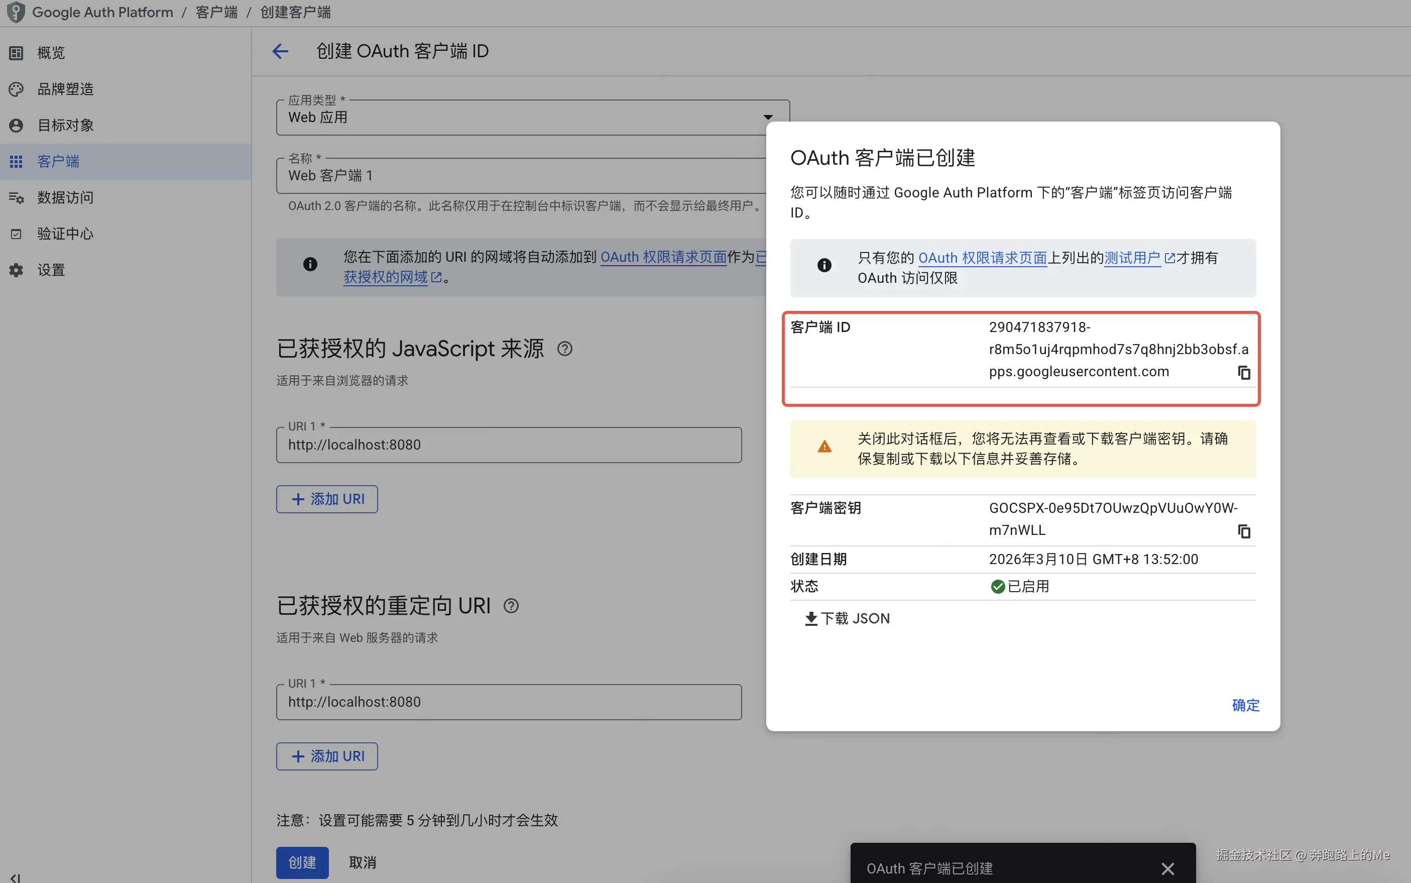This screenshot has height=883, width=1411.
Task: Open the 数据访问 data access page
Action: (65, 197)
